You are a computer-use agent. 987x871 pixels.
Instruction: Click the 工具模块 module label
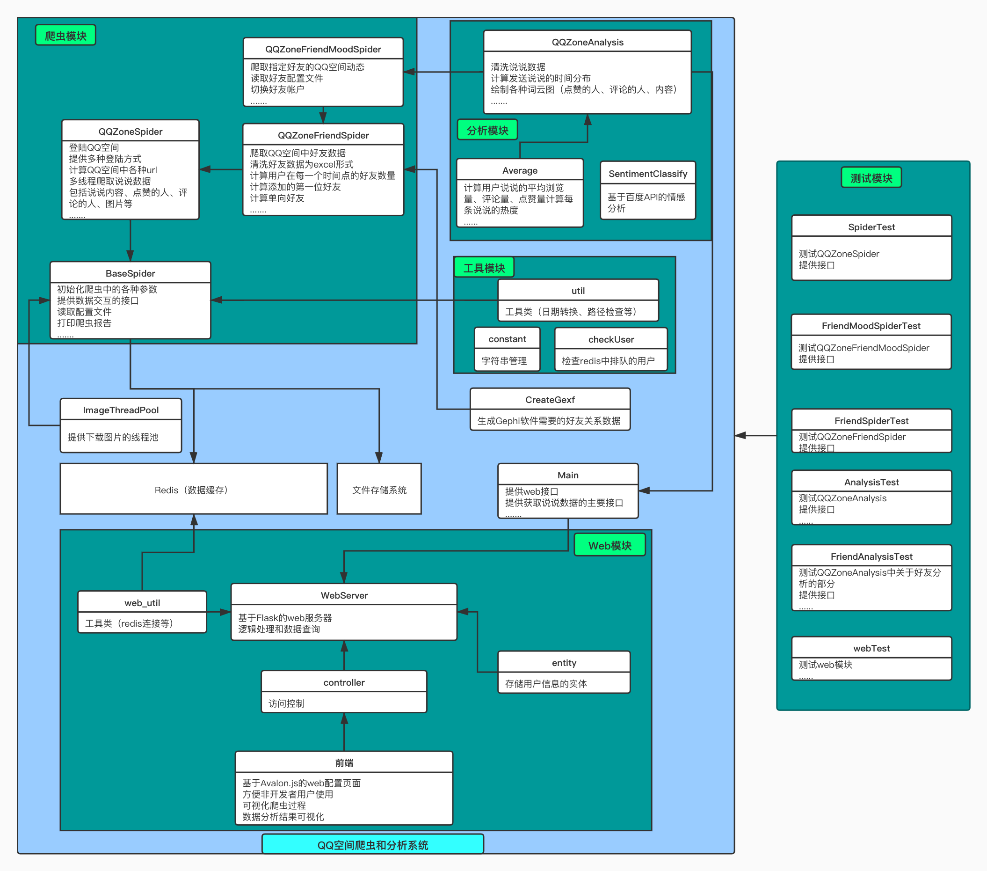point(484,268)
